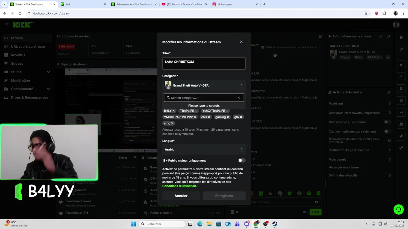
Task: Click the green Chat send button
Action: pos(315,212)
